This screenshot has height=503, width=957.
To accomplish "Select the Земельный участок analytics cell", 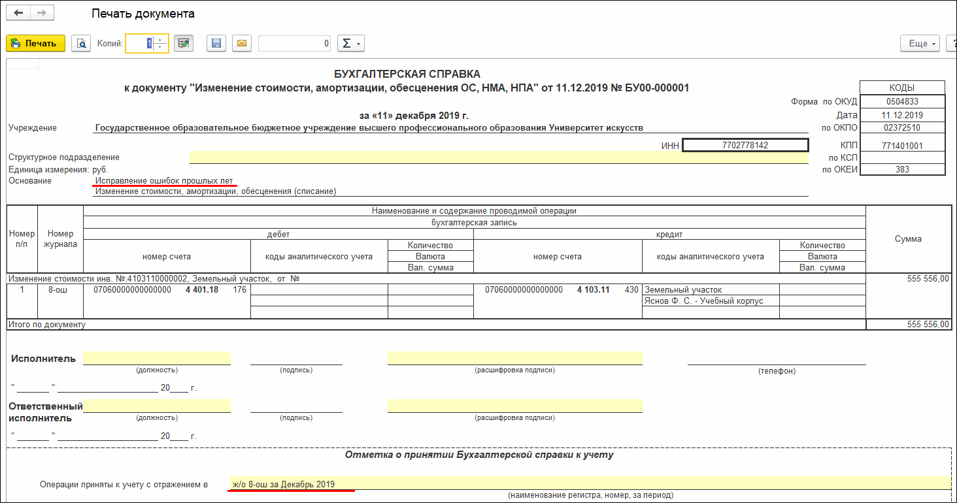I will point(711,290).
